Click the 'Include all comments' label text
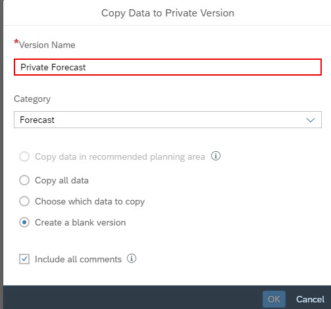331x309 pixels. [x=78, y=260]
